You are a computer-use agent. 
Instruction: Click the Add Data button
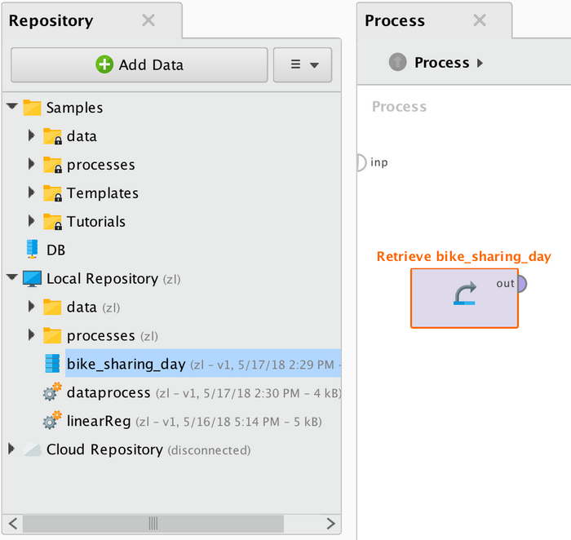(139, 65)
